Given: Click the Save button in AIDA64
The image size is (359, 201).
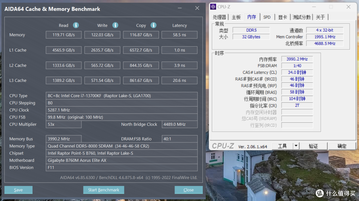Looking at the screenshot, I should click(x=18, y=190).
